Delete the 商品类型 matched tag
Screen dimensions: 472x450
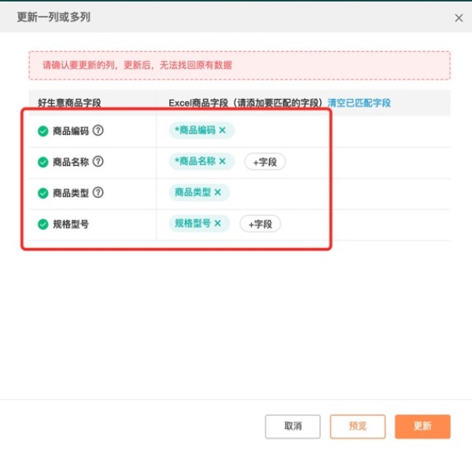(x=218, y=192)
